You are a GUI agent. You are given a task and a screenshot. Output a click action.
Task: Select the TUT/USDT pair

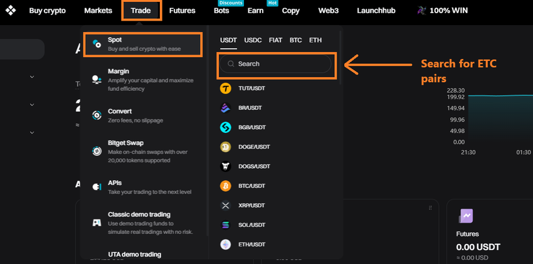pos(251,88)
